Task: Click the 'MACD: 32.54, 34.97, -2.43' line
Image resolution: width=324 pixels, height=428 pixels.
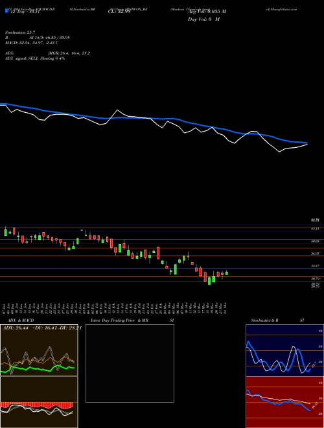Action: click(x=32, y=43)
